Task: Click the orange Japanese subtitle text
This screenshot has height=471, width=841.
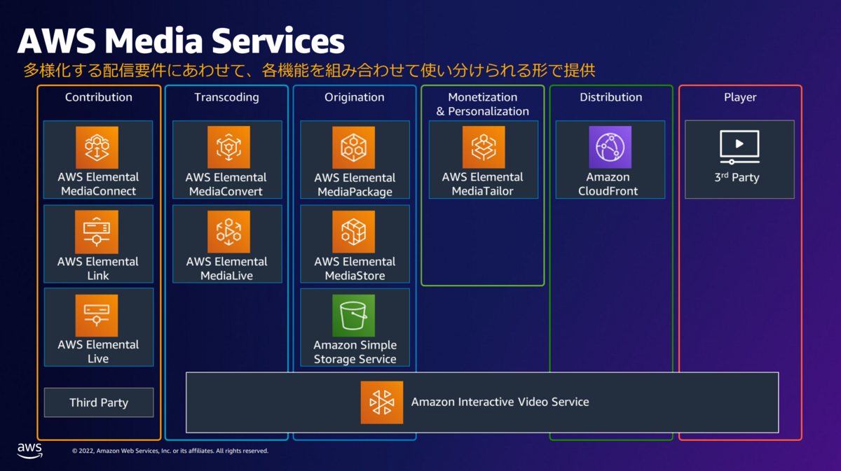Action: [309, 71]
